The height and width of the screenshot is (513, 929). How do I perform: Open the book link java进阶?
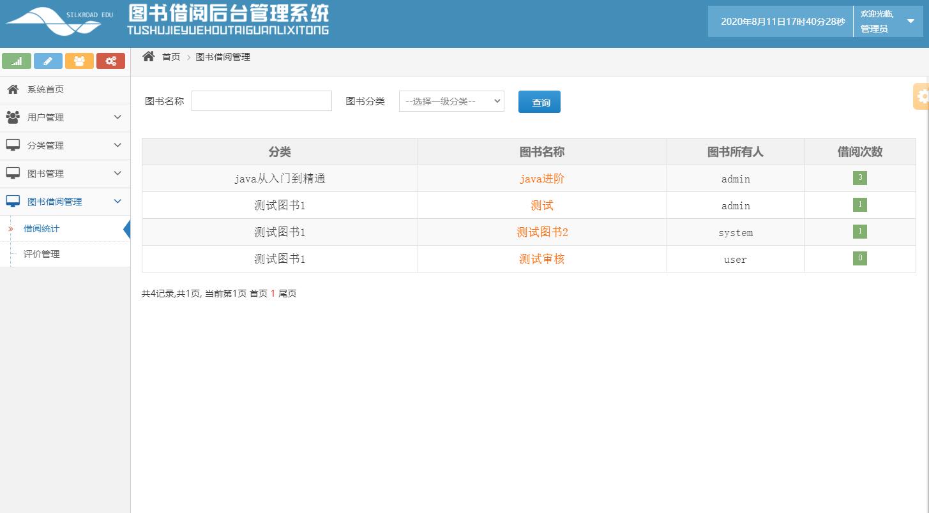[x=541, y=179]
